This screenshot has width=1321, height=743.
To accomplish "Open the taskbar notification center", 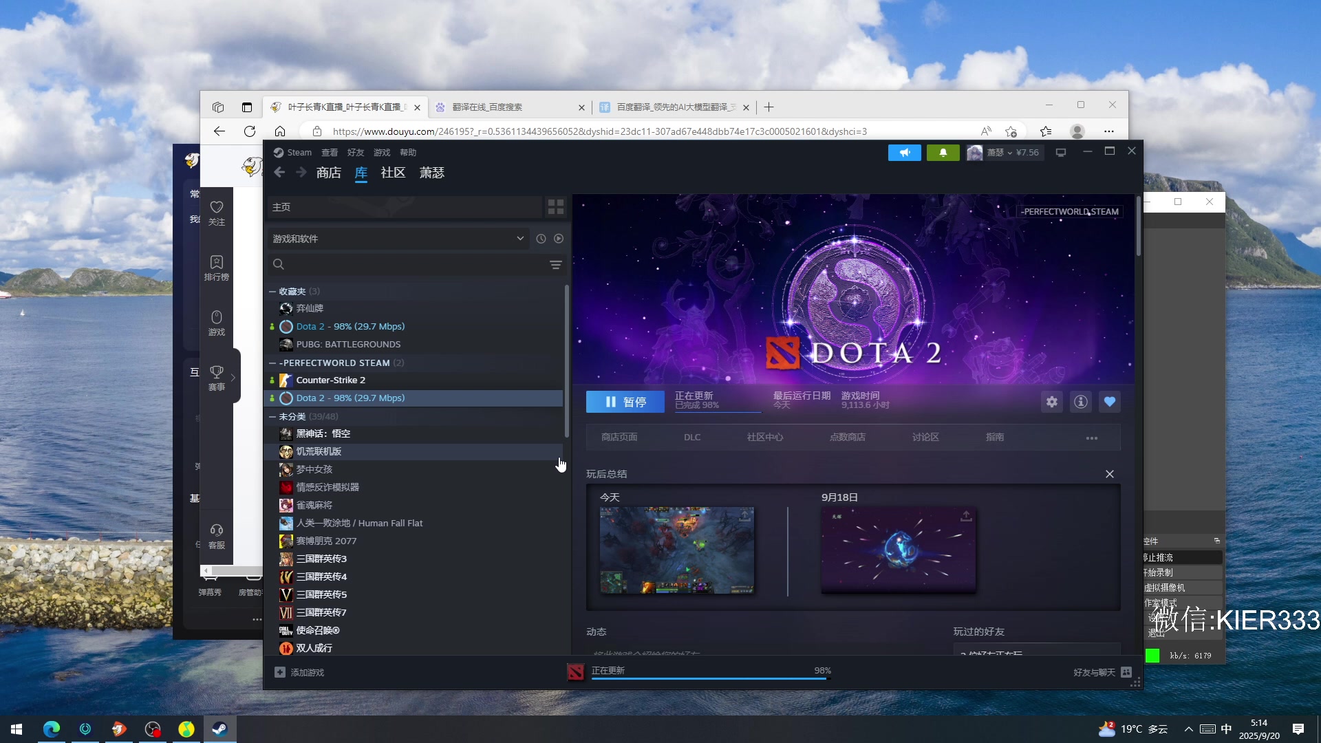I will point(1298,729).
